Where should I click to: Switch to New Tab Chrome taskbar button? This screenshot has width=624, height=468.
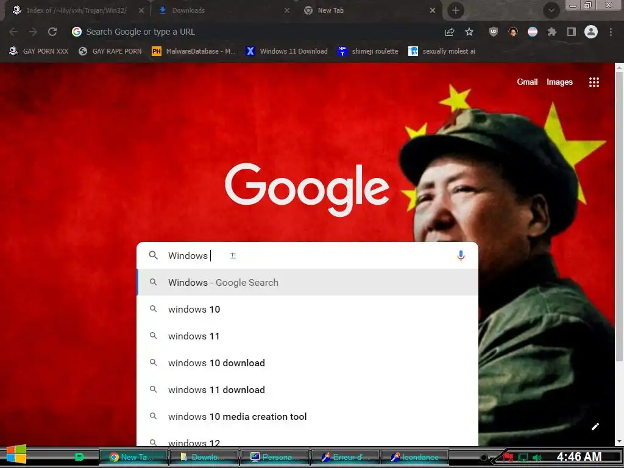point(133,457)
